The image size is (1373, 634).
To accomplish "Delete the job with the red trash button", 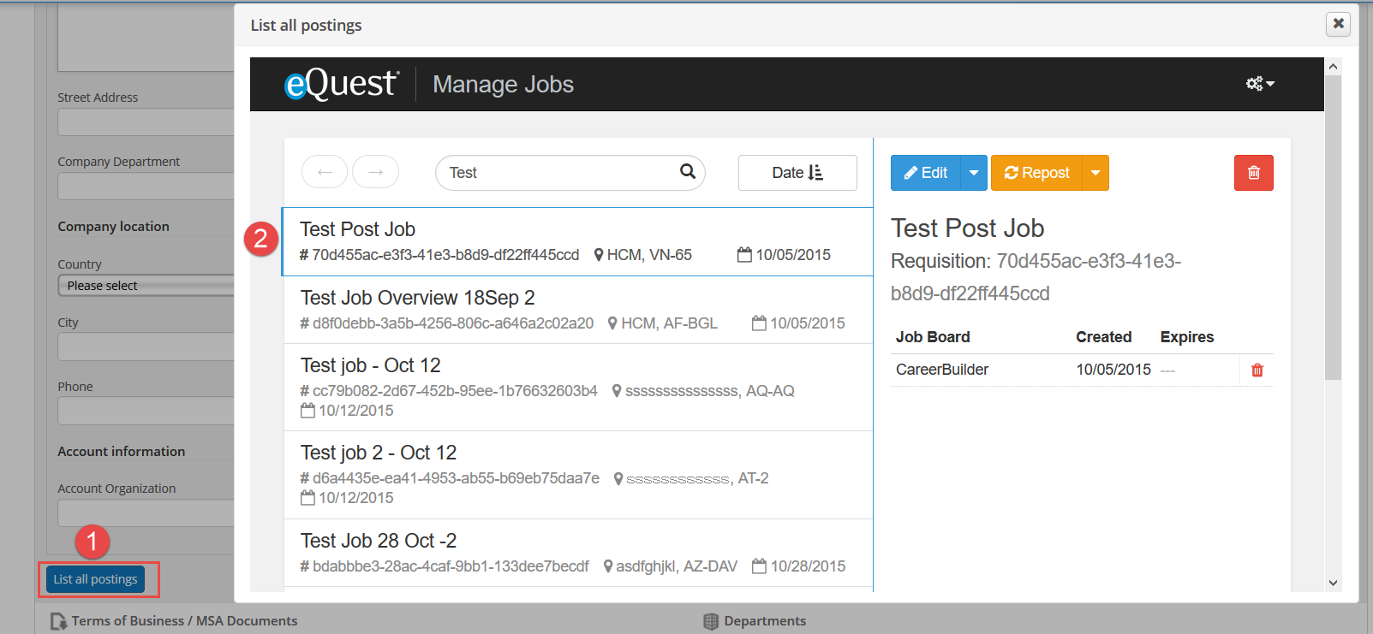I will point(1254,173).
